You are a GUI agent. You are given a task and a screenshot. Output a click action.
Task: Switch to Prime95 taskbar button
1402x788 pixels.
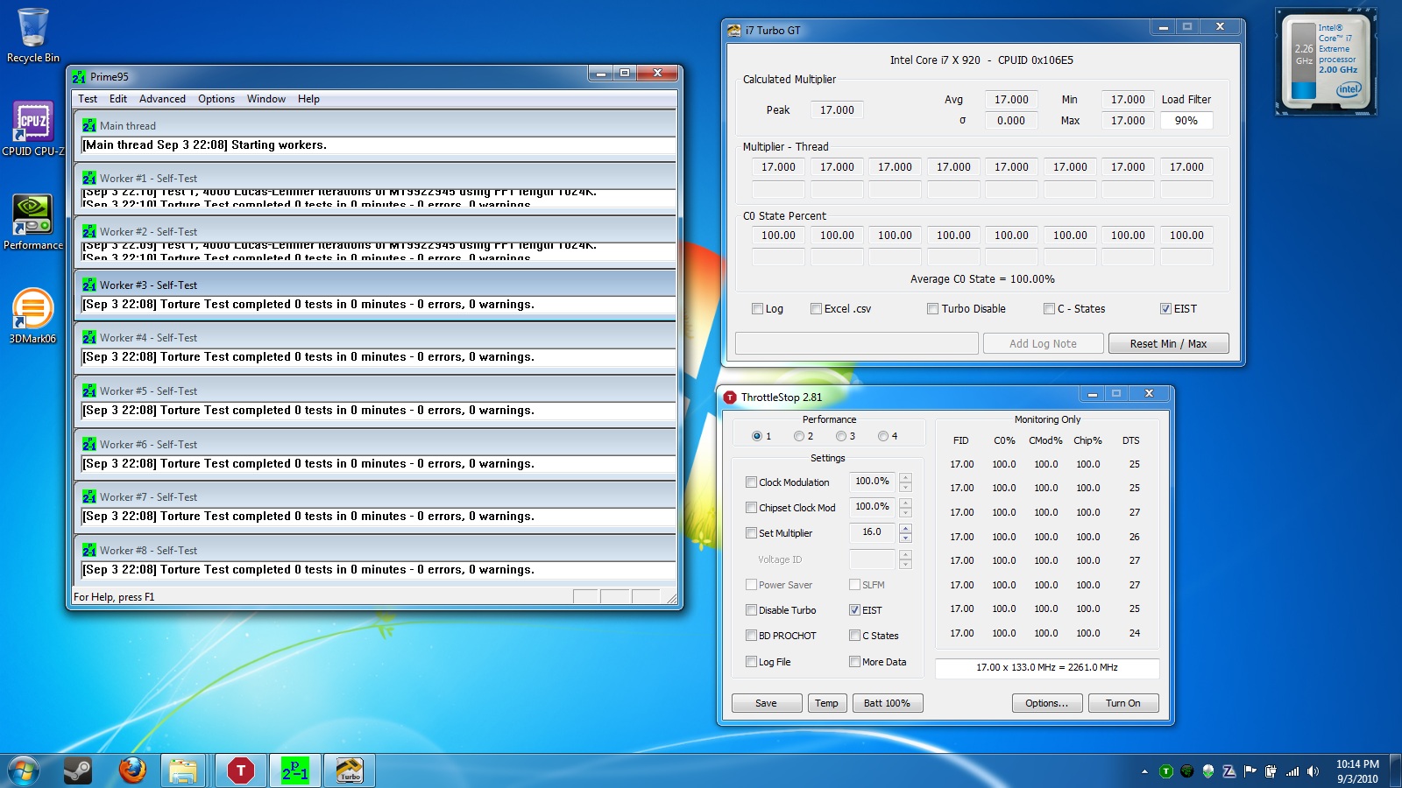(295, 770)
